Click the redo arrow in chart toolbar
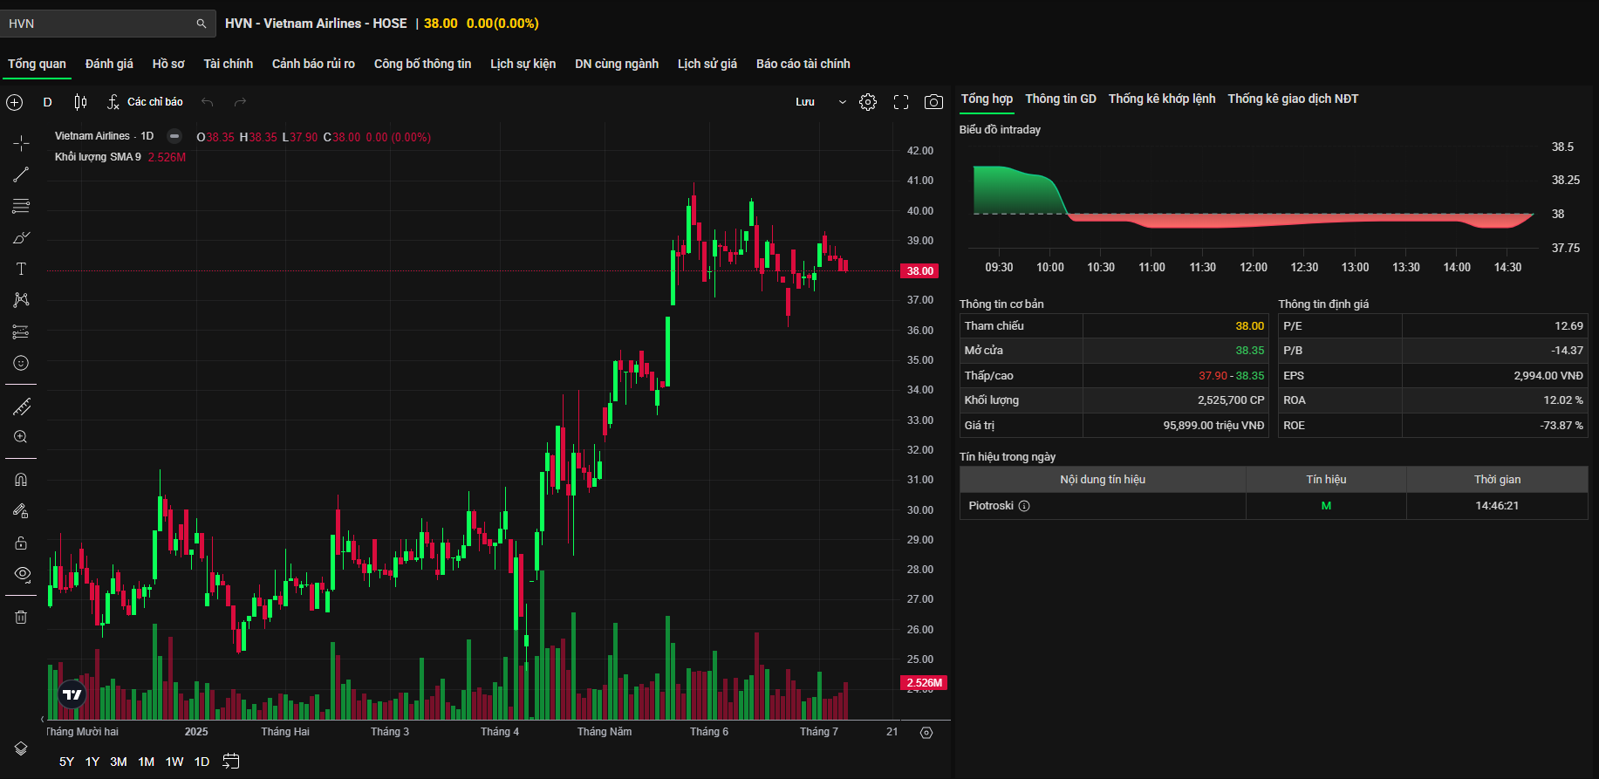Screen dimensions: 1599x779 (x=241, y=102)
